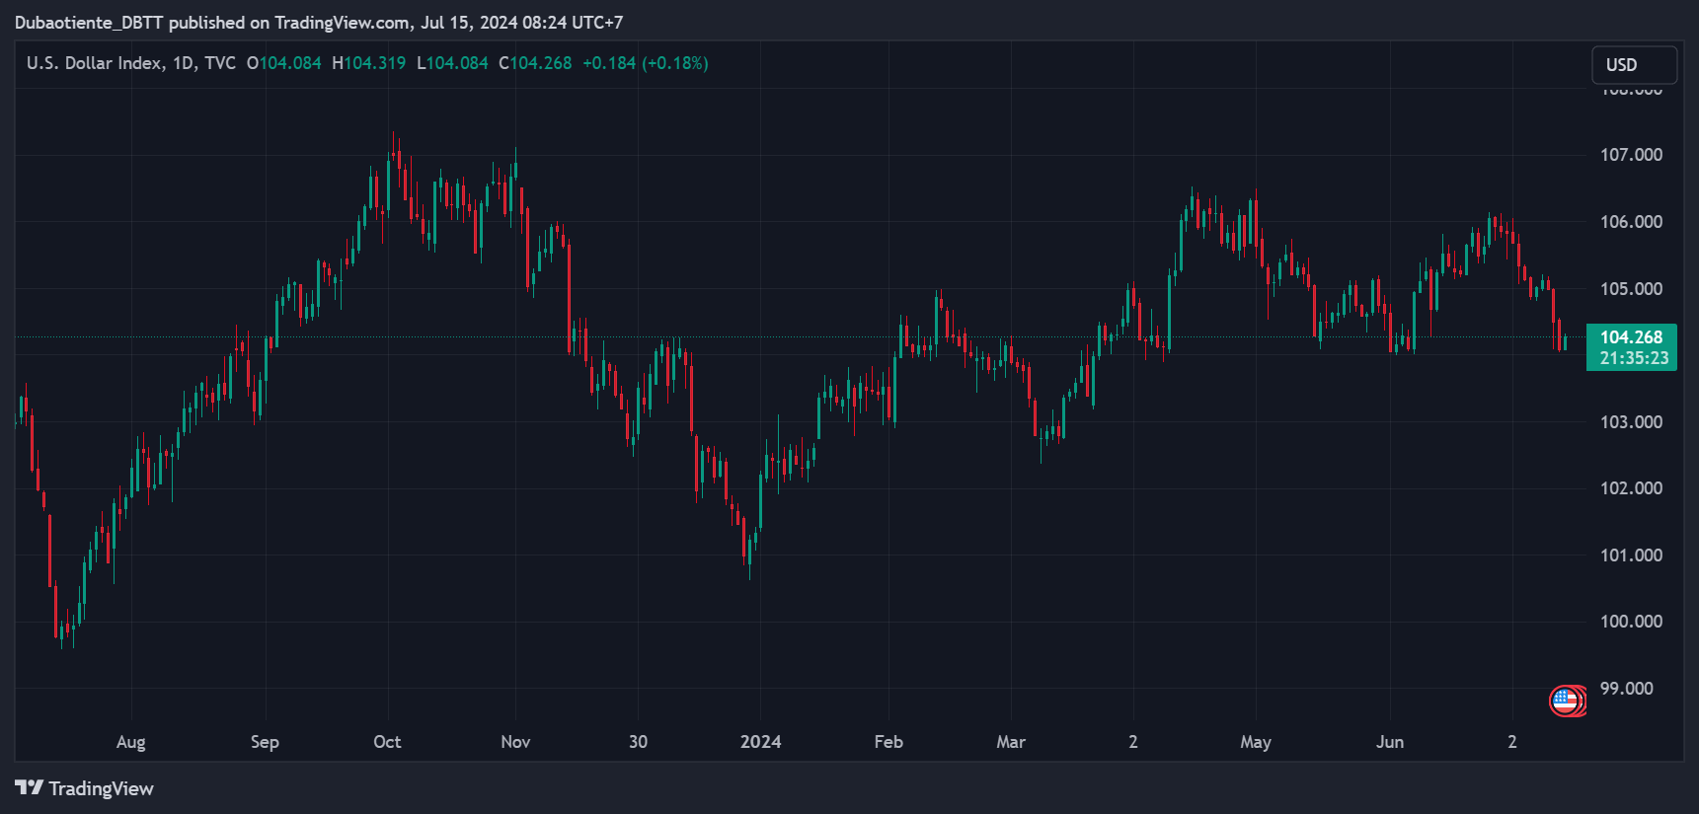Click the Mar date label
The height and width of the screenshot is (814, 1699).
click(x=1011, y=742)
